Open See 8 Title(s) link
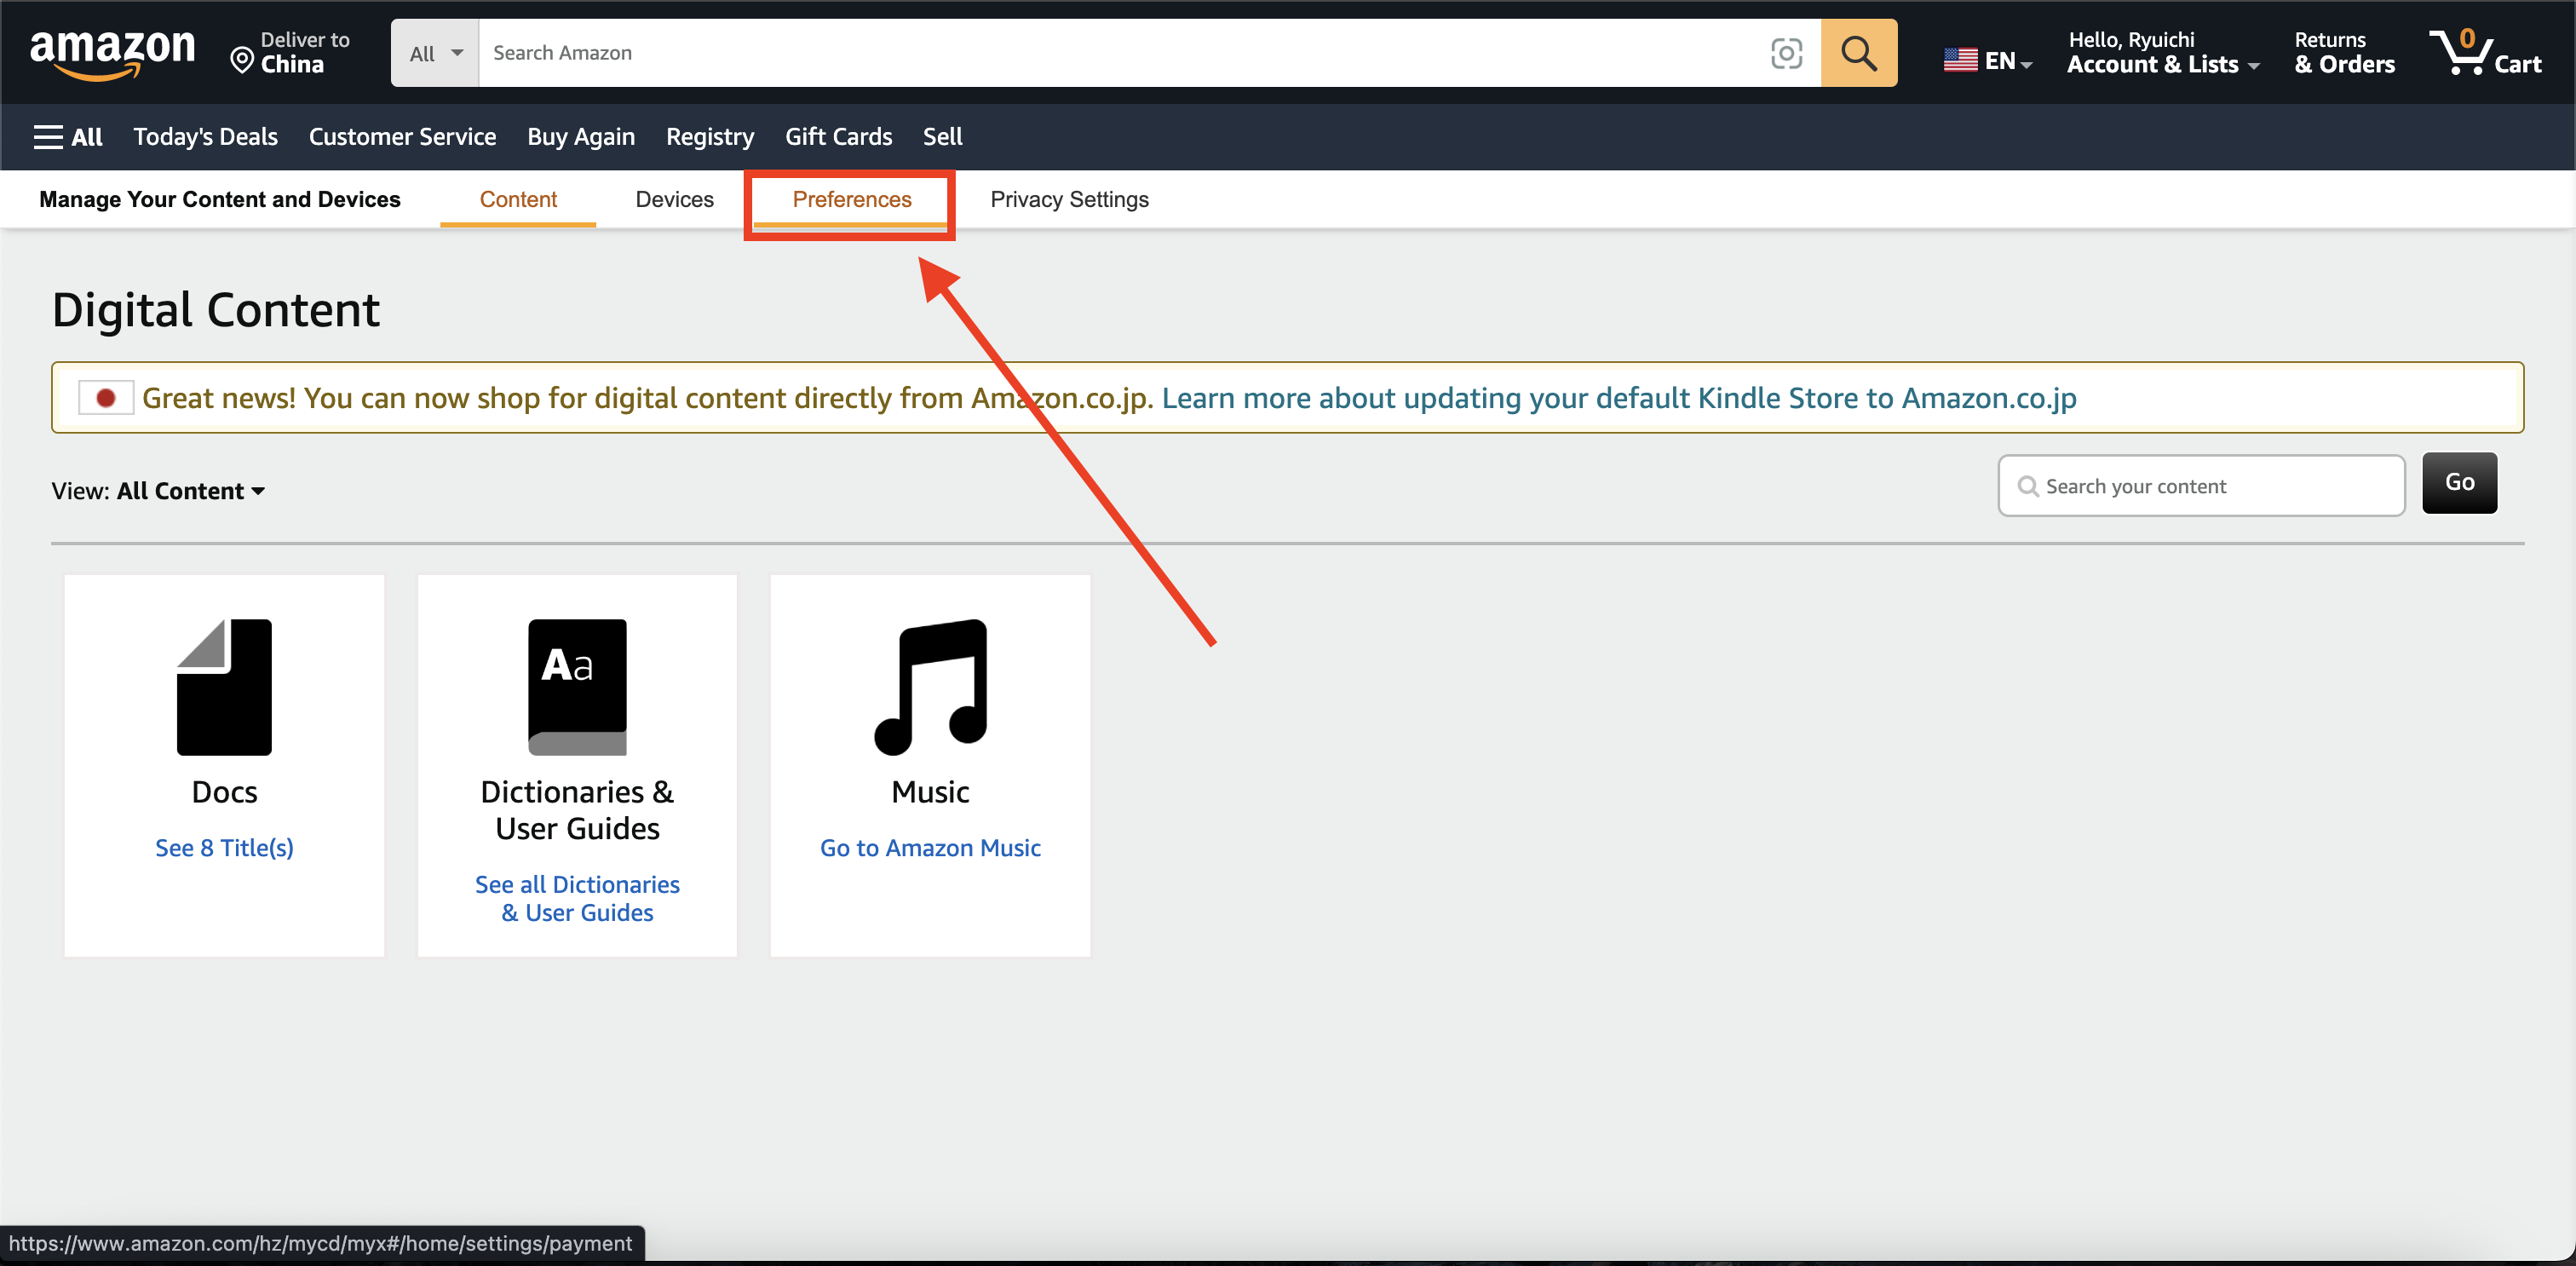2576x1266 pixels. coord(224,848)
